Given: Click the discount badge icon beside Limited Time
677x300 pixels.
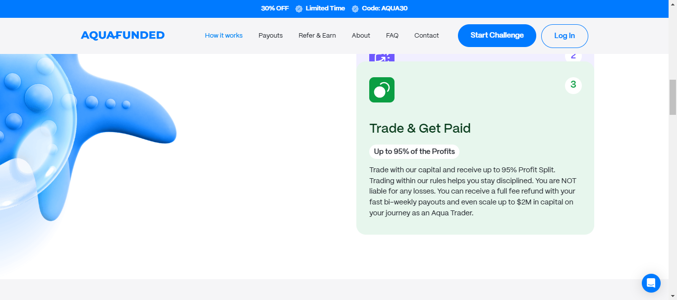Looking at the screenshot, I should 298,8.
